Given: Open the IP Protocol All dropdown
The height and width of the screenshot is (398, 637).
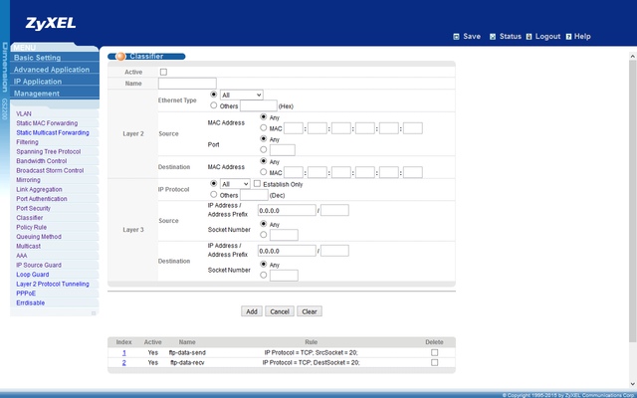Looking at the screenshot, I should coord(235,184).
